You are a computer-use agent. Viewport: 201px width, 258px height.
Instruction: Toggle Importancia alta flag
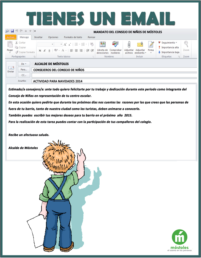tap(168, 47)
